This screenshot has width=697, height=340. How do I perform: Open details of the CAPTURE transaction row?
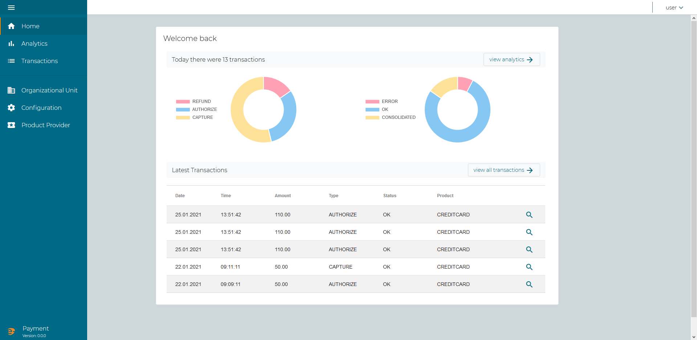[x=529, y=267]
